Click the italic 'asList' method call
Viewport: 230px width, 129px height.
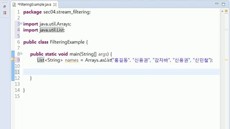[105, 60]
